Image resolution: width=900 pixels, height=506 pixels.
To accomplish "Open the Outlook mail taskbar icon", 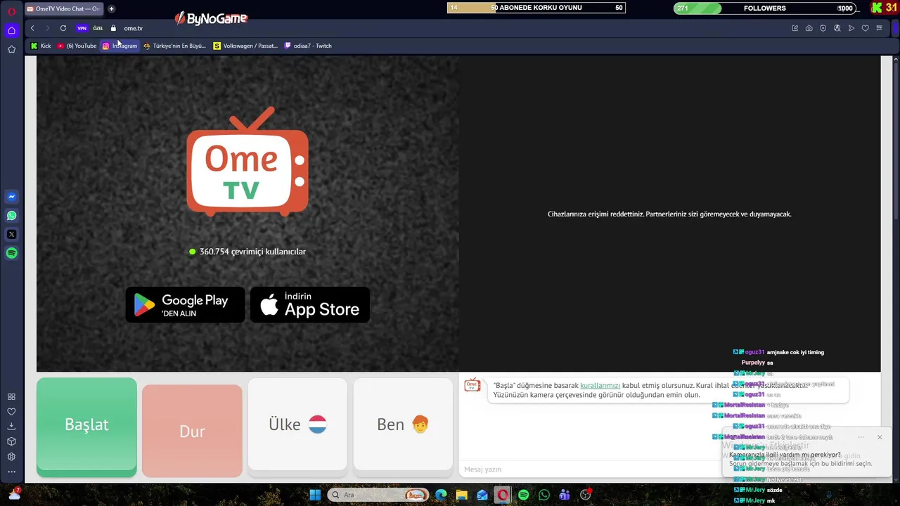I will pyautogui.click(x=482, y=495).
